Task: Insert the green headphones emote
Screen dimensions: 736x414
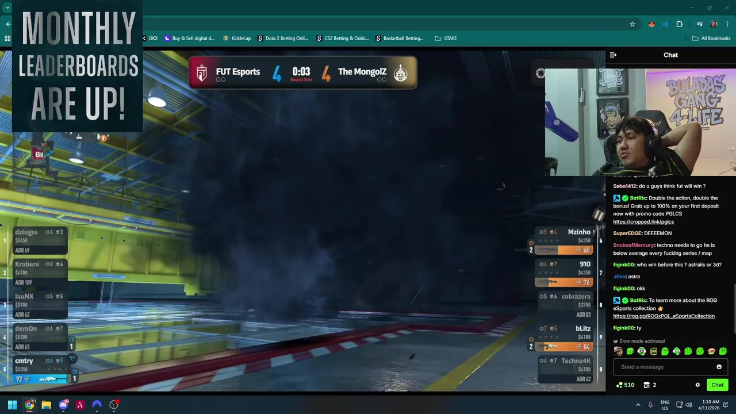Action: [642, 351]
